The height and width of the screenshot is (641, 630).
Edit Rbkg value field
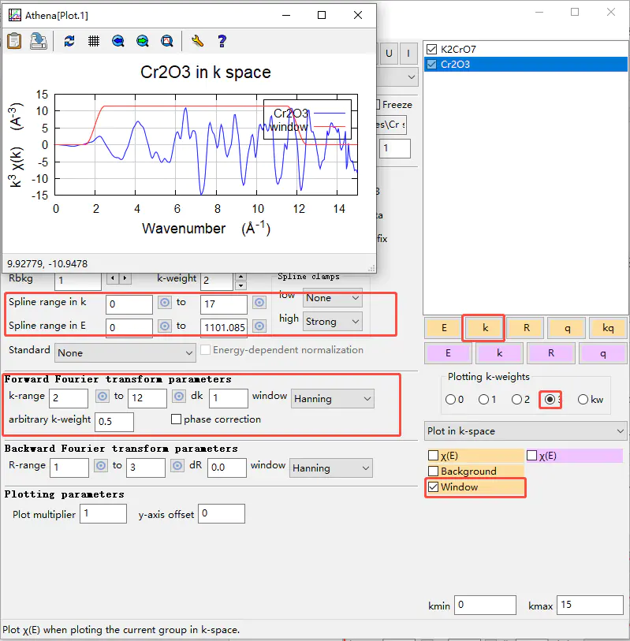(78, 281)
